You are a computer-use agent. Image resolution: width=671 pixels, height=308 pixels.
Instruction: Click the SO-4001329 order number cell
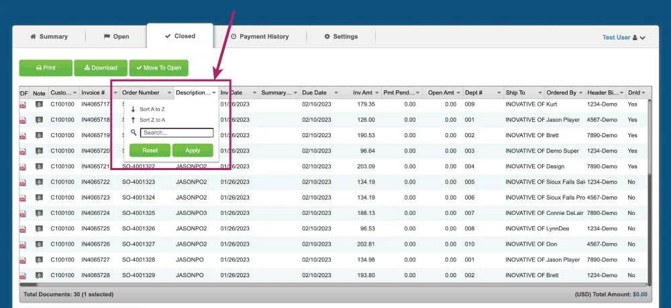[139, 276]
